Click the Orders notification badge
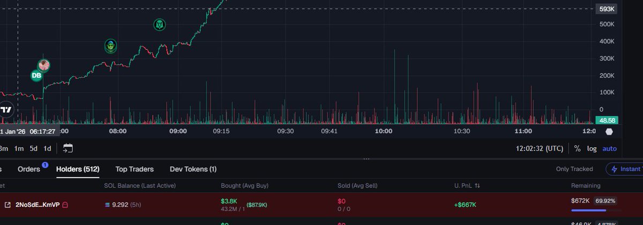This screenshot has width=643, height=225. pyautogui.click(x=45, y=164)
